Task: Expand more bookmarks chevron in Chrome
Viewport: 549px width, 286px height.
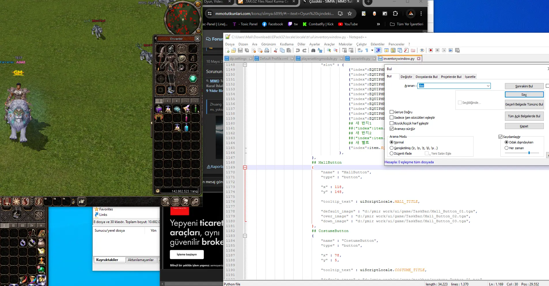Action: (x=378, y=24)
